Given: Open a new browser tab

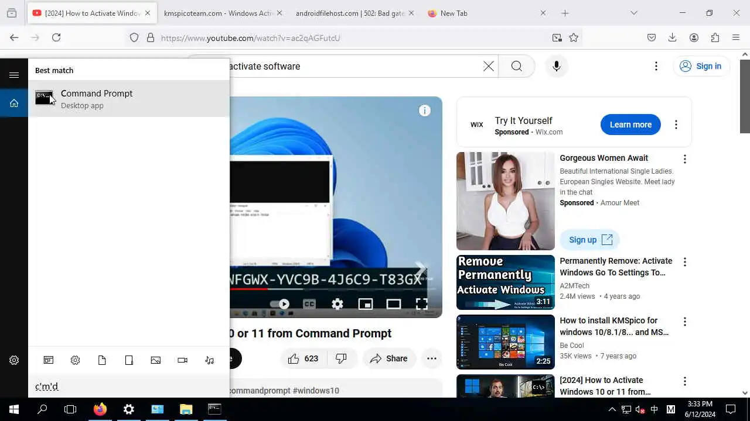Looking at the screenshot, I should 565,13.
